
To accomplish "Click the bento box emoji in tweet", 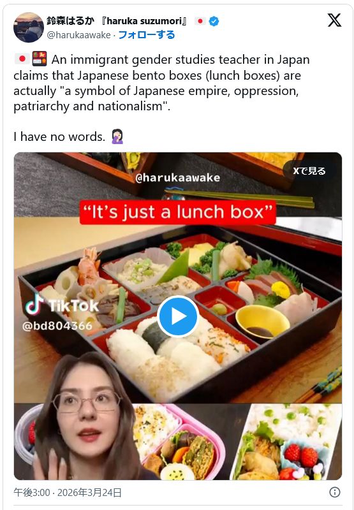I will (x=40, y=59).
